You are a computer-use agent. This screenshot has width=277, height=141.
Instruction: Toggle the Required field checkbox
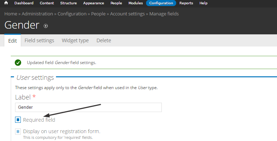click(x=18, y=120)
